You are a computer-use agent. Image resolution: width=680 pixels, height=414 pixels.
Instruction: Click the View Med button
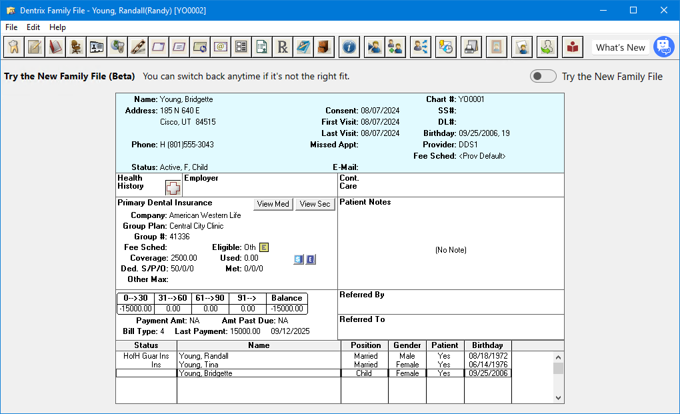(x=273, y=204)
